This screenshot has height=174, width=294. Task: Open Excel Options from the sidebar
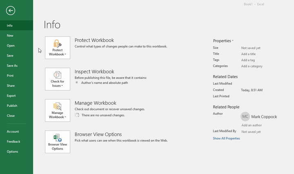(12, 152)
